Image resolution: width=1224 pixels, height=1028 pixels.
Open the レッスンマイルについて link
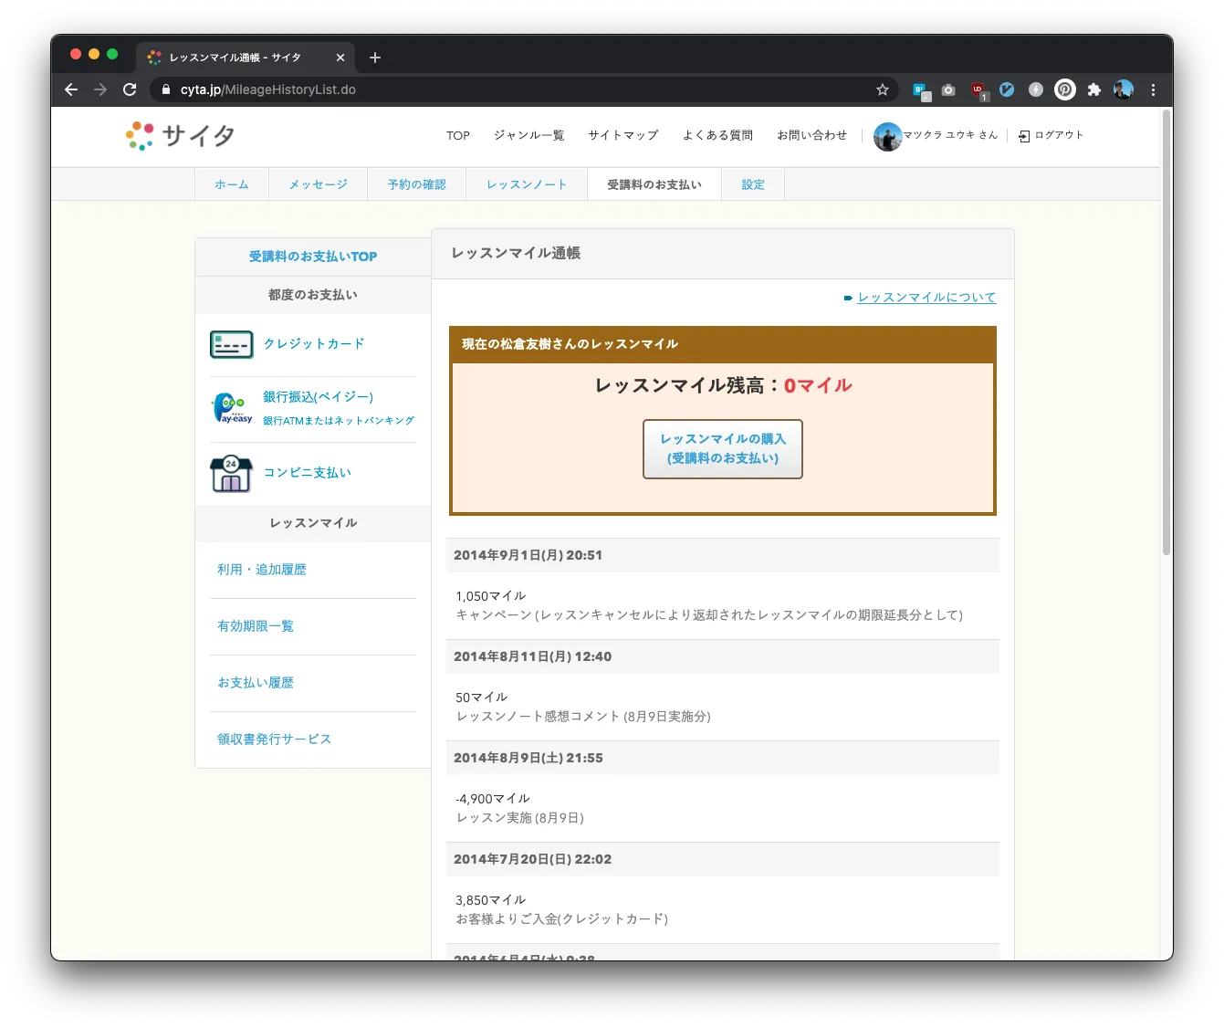click(x=926, y=298)
